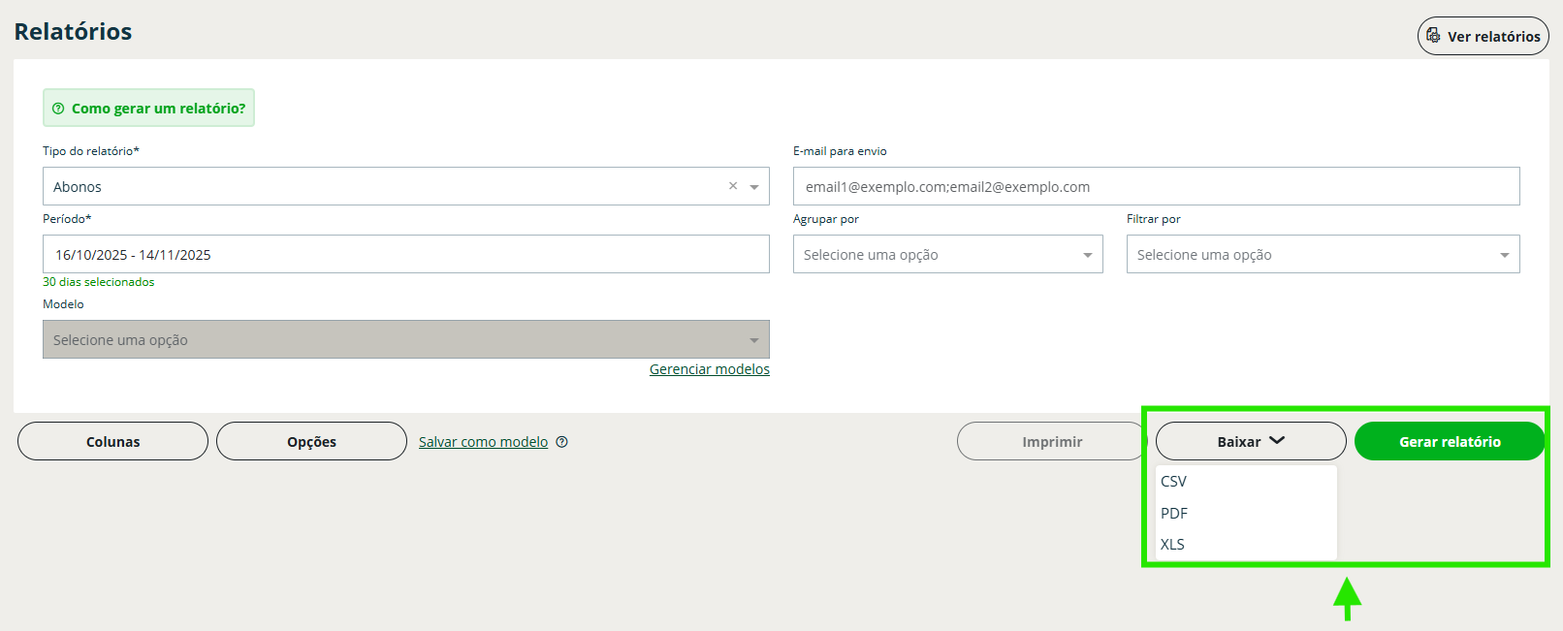Click the Colunas button

112,442
